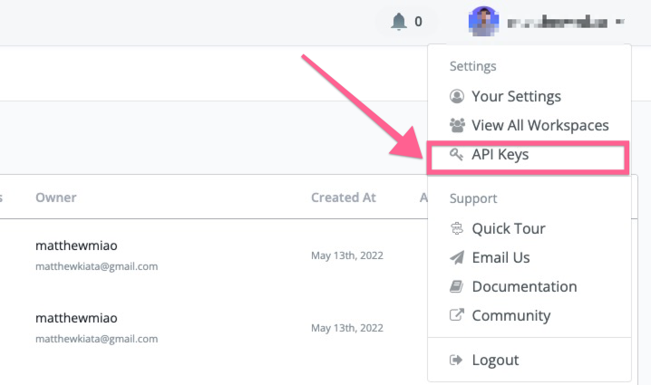Image resolution: width=651 pixels, height=385 pixels.
Task: Start the Quick Tour
Action: [509, 228]
